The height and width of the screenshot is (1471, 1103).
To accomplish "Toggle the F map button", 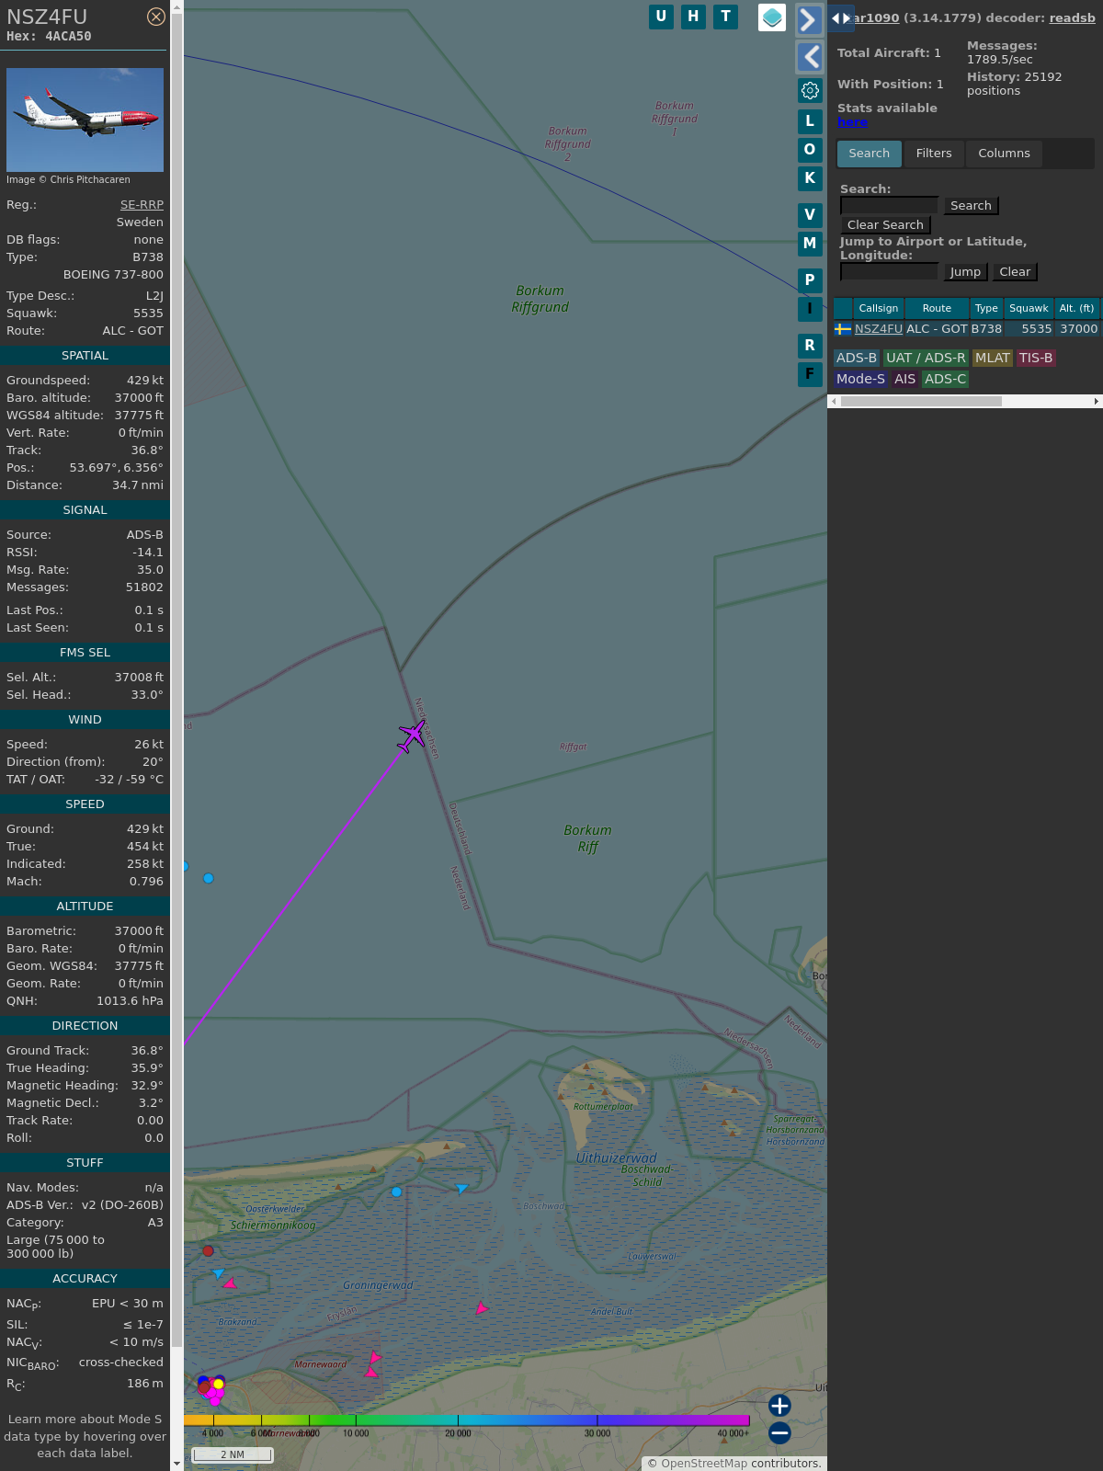I will click(810, 374).
